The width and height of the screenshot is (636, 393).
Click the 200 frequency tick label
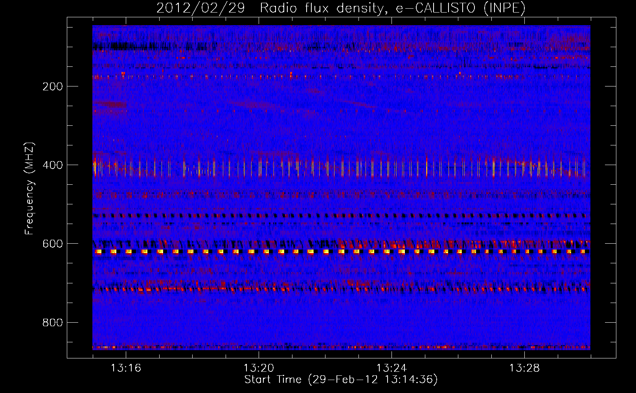coord(53,86)
